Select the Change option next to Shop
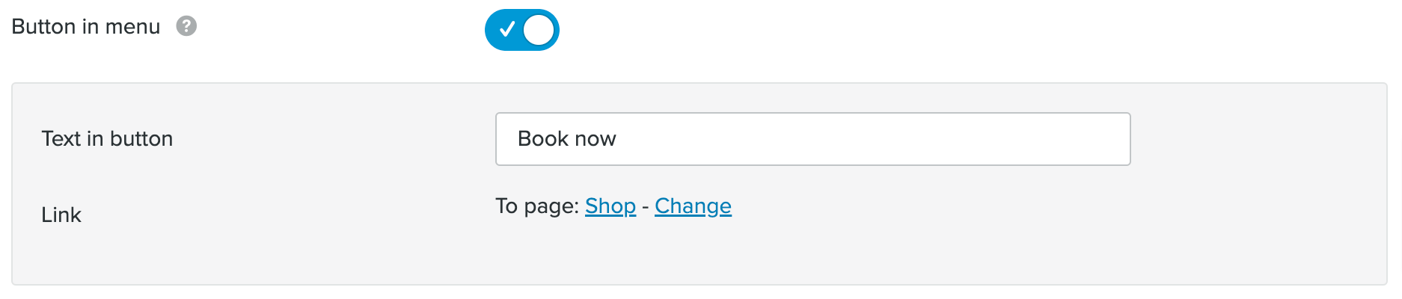Viewport: 1402px width, 299px height. click(693, 206)
